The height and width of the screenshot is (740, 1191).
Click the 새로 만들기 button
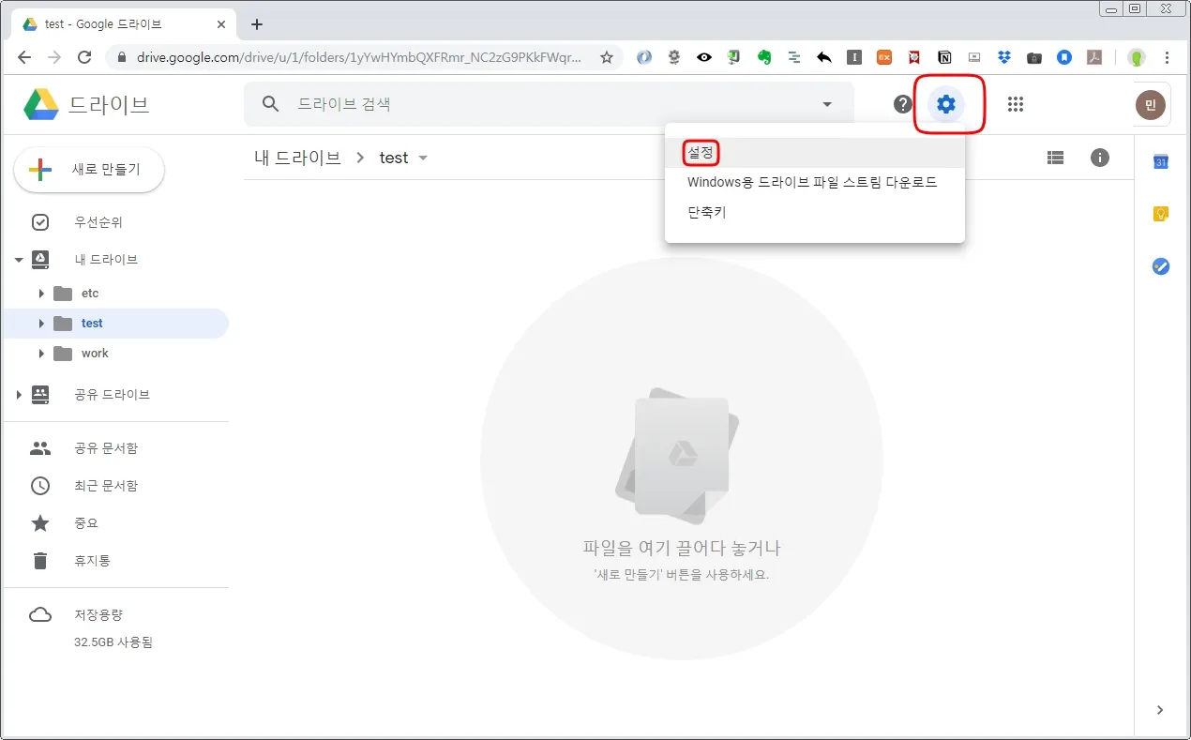(89, 170)
